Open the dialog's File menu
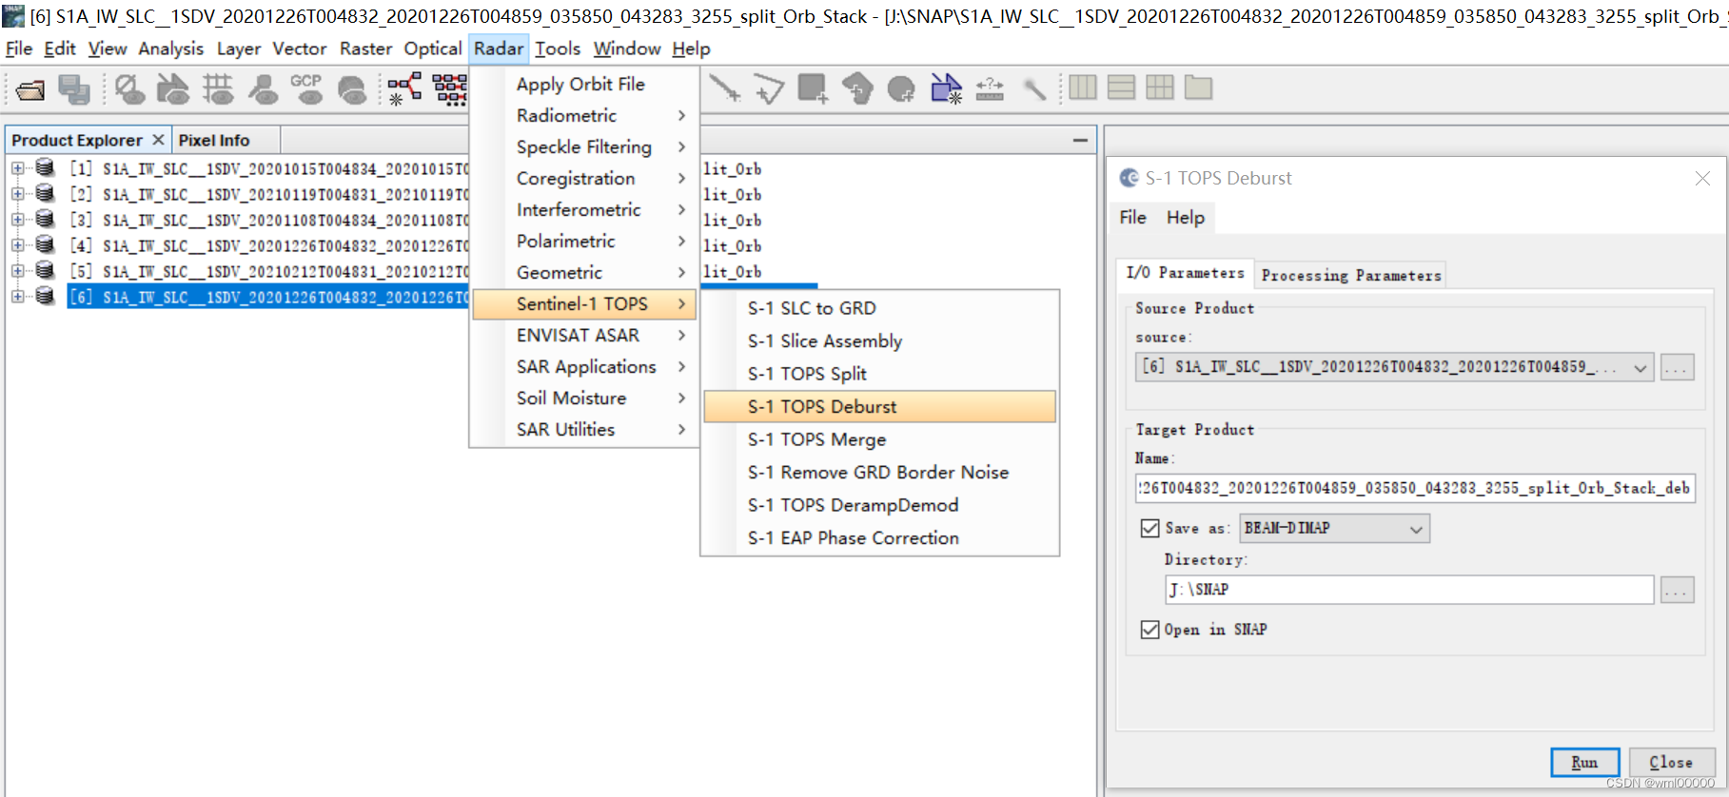The width and height of the screenshot is (1729, 797). [1132, 217]
